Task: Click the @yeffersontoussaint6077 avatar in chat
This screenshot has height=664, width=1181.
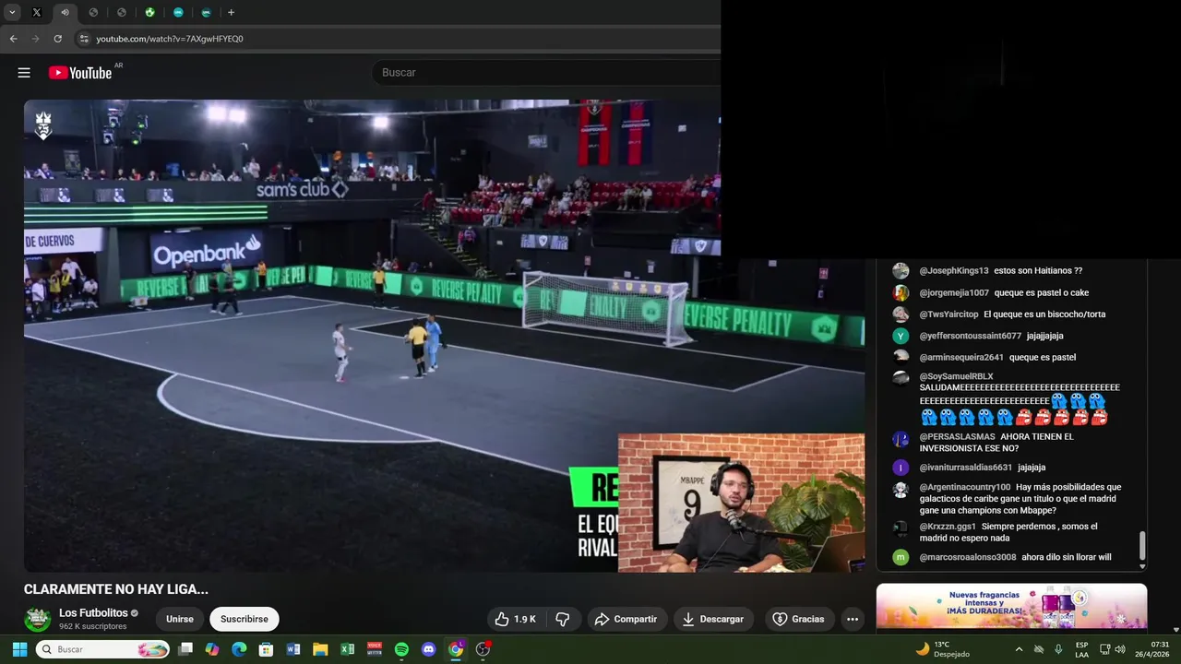Action: pos(901,336)
